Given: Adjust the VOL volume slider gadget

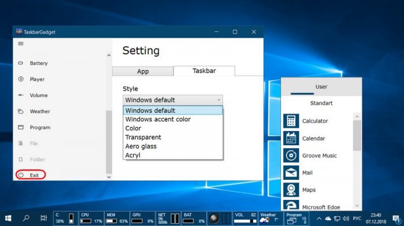Looking at the screenshot, I should (245, 221).
